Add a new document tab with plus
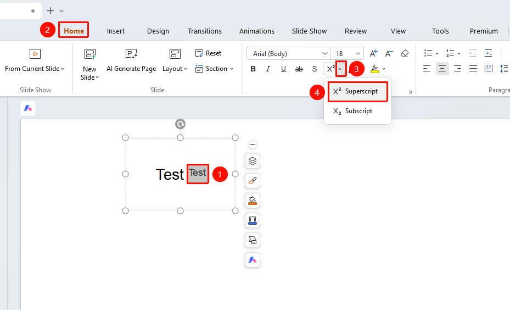Screen dimensions: 510x310 [50, 11]
